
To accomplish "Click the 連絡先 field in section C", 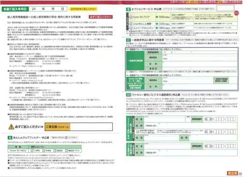I will [200, 69].
